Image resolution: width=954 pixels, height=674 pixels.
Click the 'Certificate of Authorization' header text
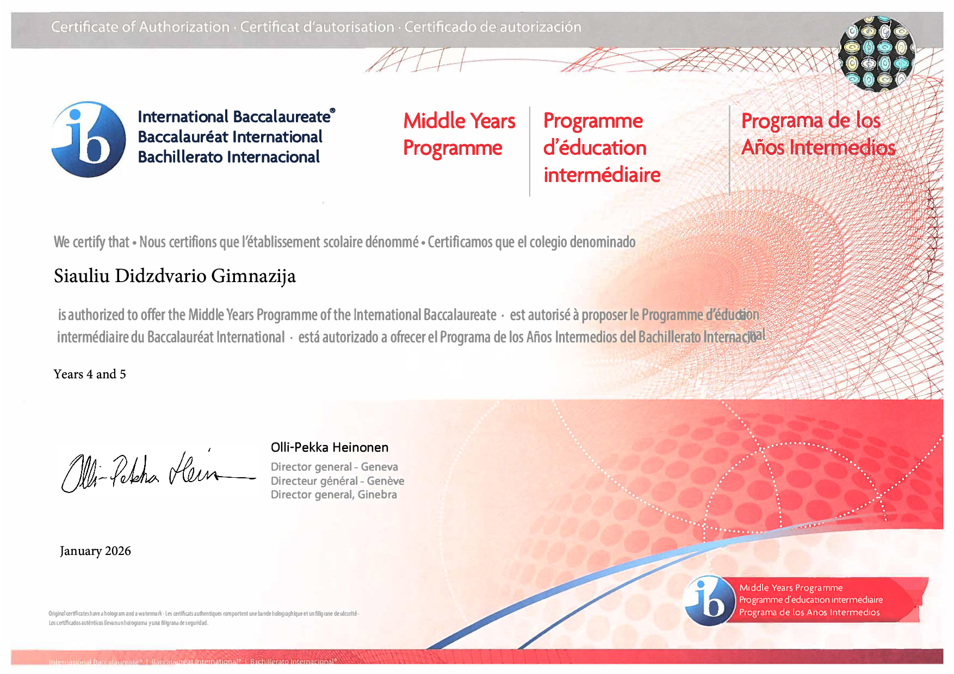(140, 27)
